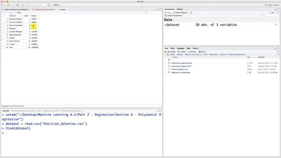Click the Desktop breadcrumb link

point(180,54)
